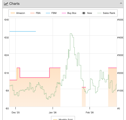The height and width of the screenshot is (120, 126).
Task: Toggle the Sales Rank series in the legend
Action: click(x=106, y=13)
